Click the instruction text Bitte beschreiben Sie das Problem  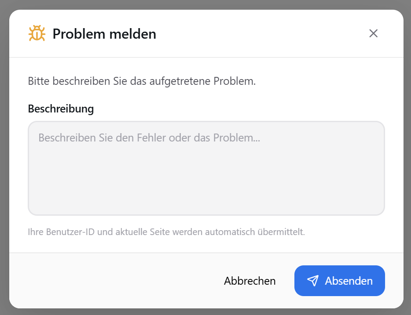point(143,81)
